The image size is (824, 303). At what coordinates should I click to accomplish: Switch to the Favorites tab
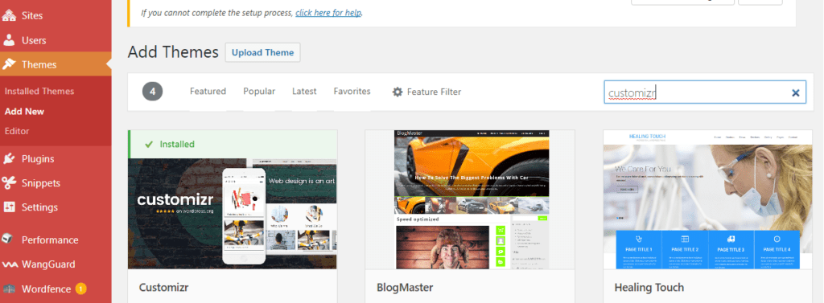[352, 92]
